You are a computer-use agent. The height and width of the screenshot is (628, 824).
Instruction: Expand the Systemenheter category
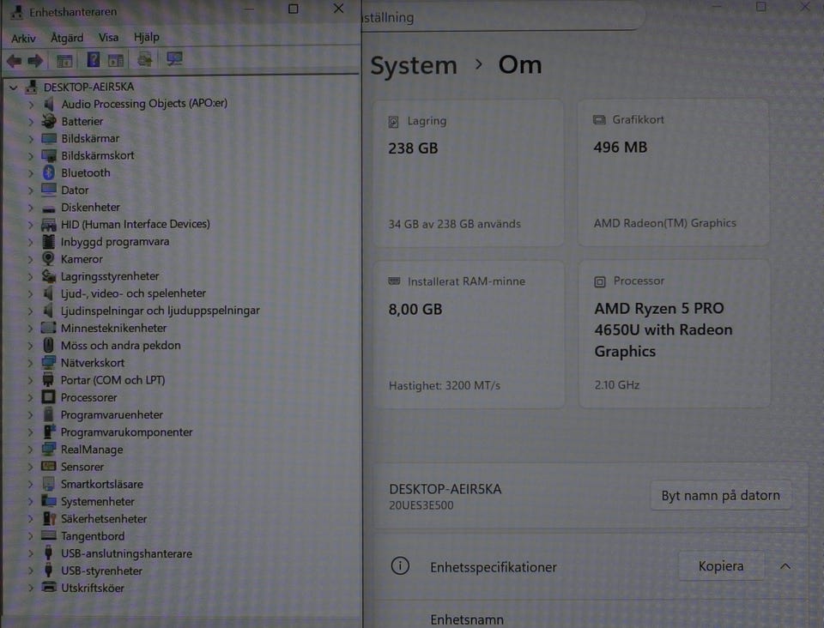(31, 501)
